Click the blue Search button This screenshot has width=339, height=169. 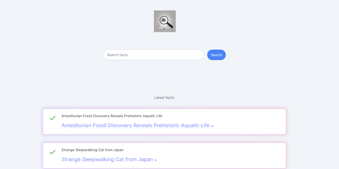[x=217, y=55]
